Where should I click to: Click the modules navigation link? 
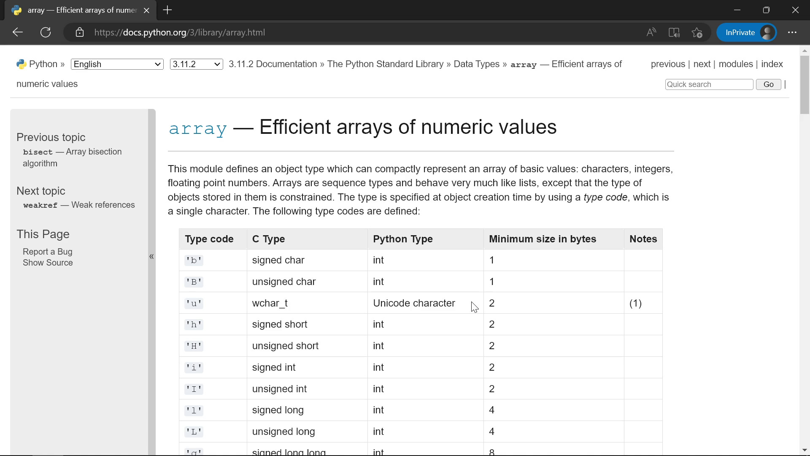click(735, 64)
